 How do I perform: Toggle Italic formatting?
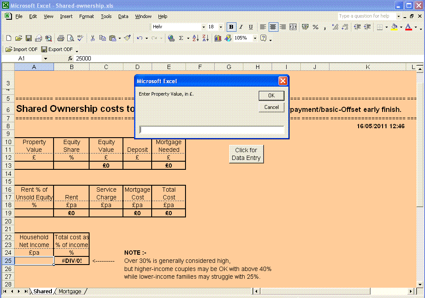click(x=241, y=27)
